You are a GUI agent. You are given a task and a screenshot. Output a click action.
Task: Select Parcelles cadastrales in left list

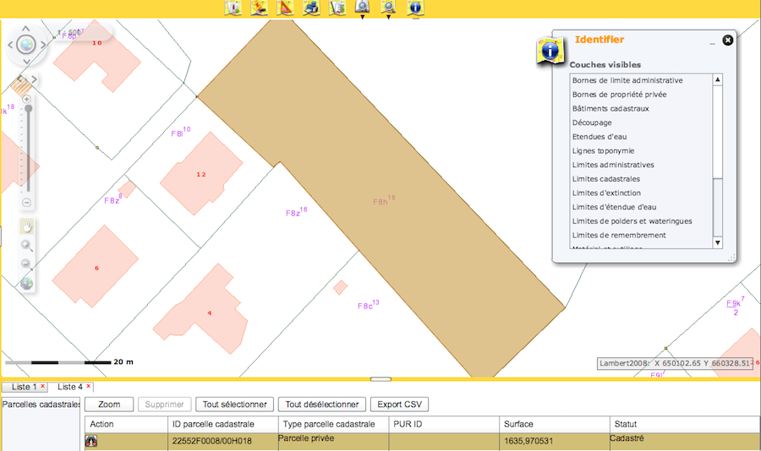(x=41, y=404)
